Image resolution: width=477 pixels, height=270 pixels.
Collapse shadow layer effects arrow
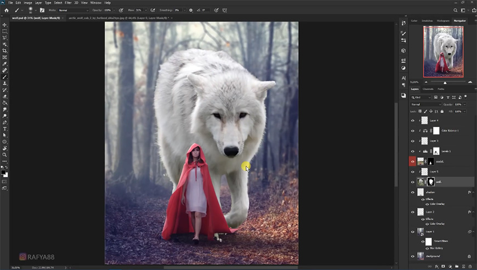[474, 193]
